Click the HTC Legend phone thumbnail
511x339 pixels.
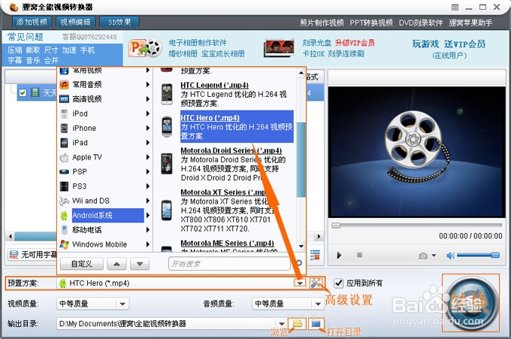click(167, 94)
